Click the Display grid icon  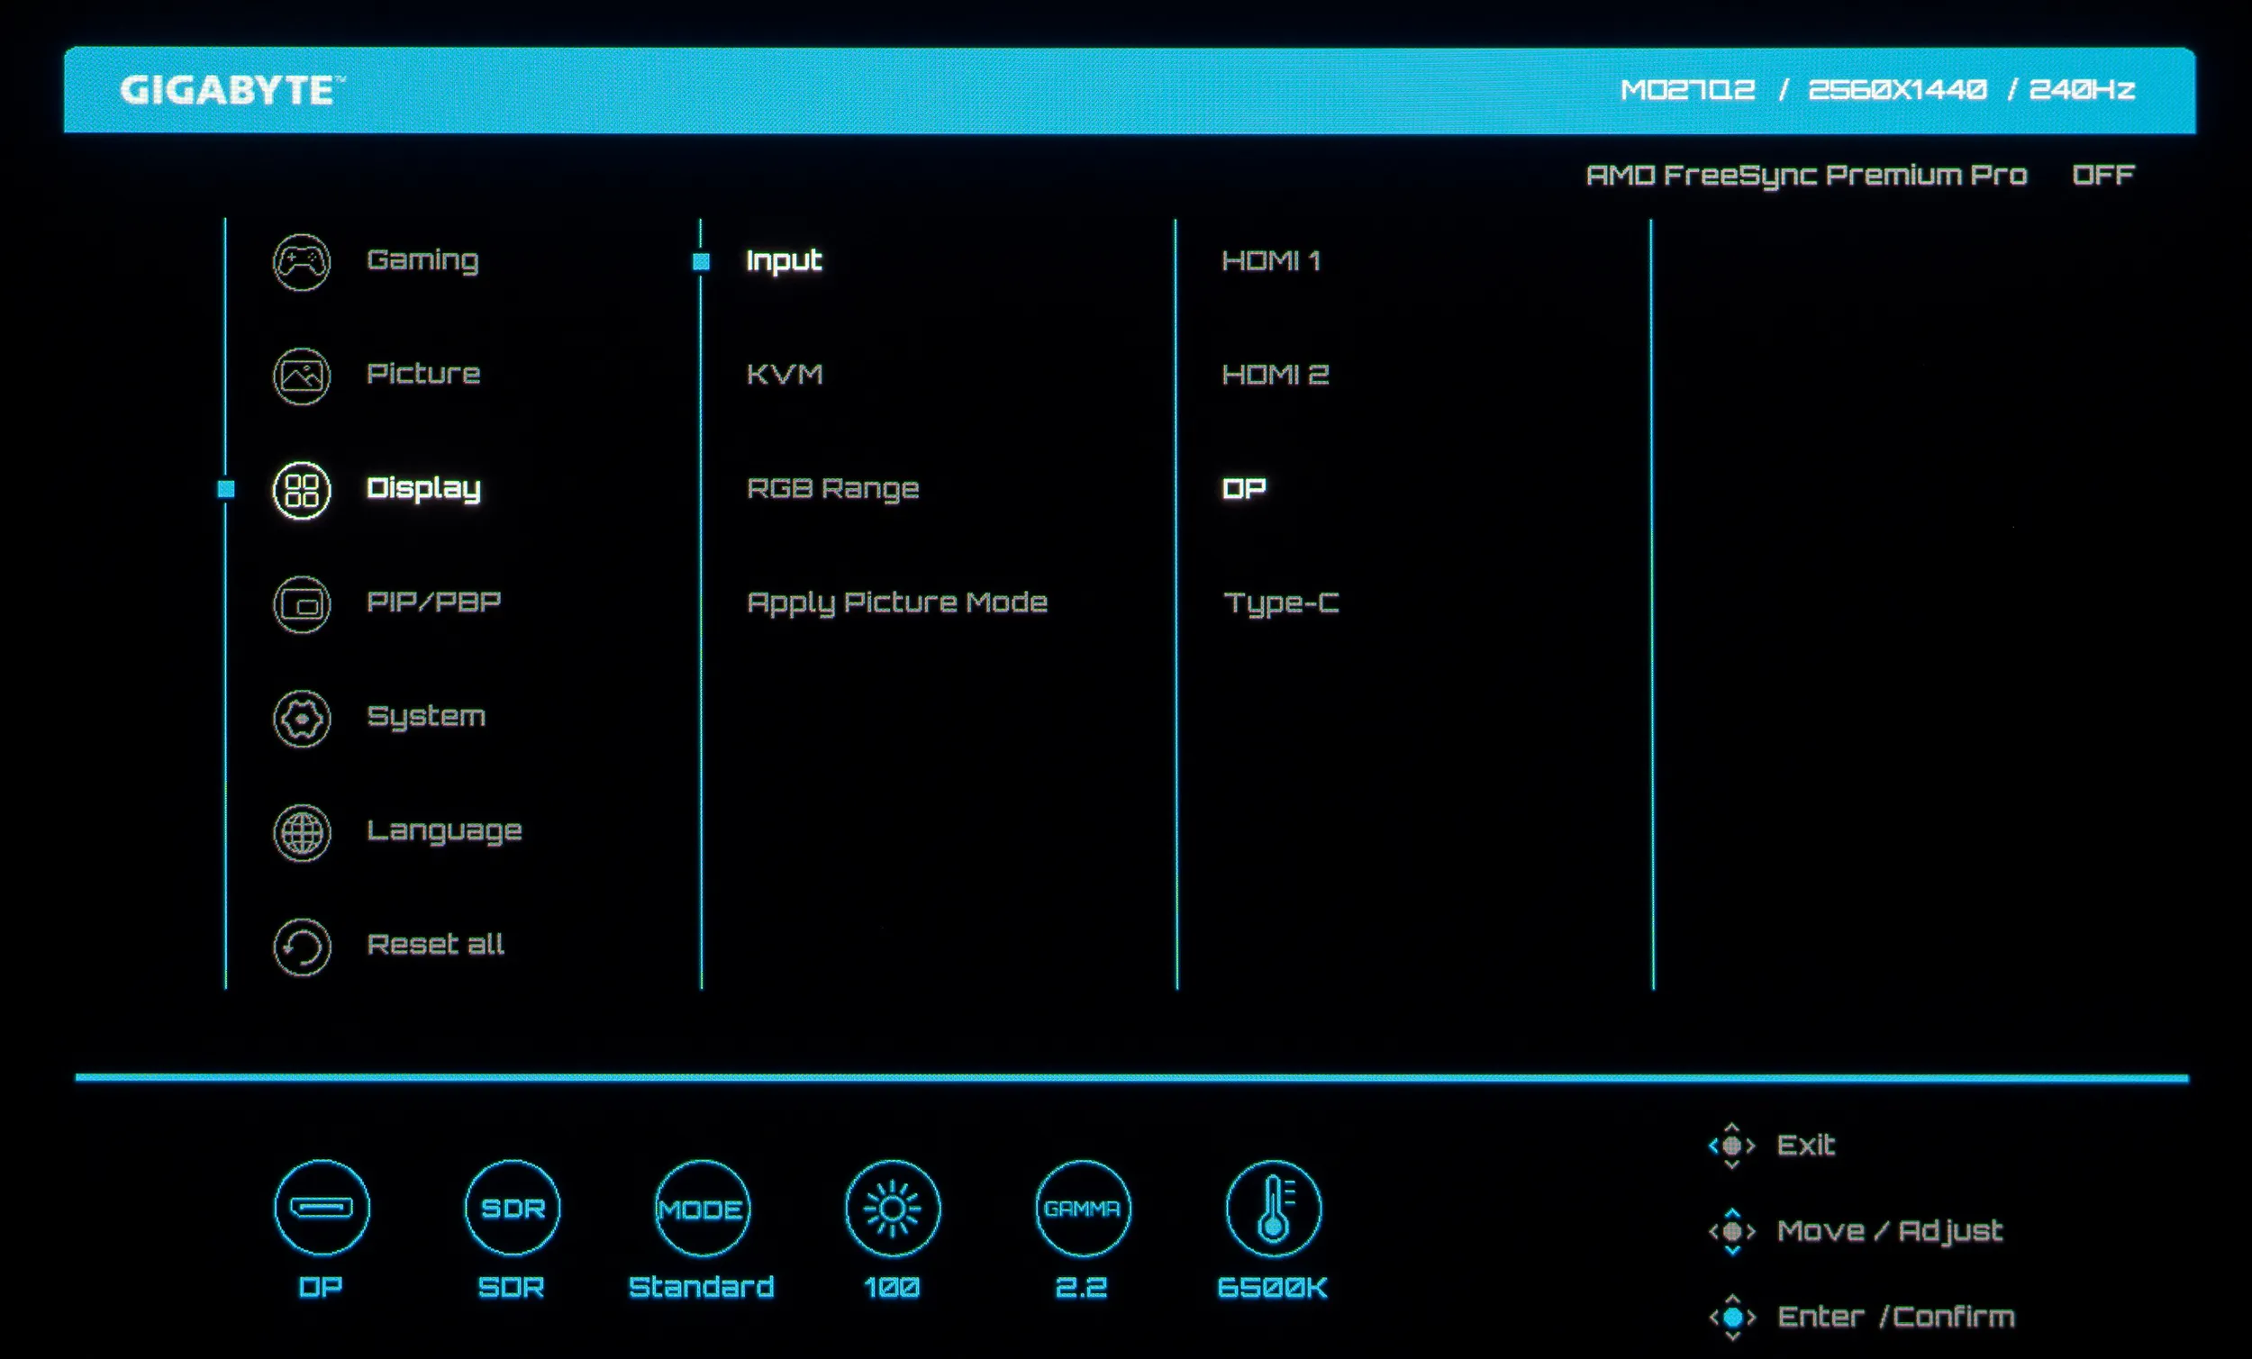(301, 490)
